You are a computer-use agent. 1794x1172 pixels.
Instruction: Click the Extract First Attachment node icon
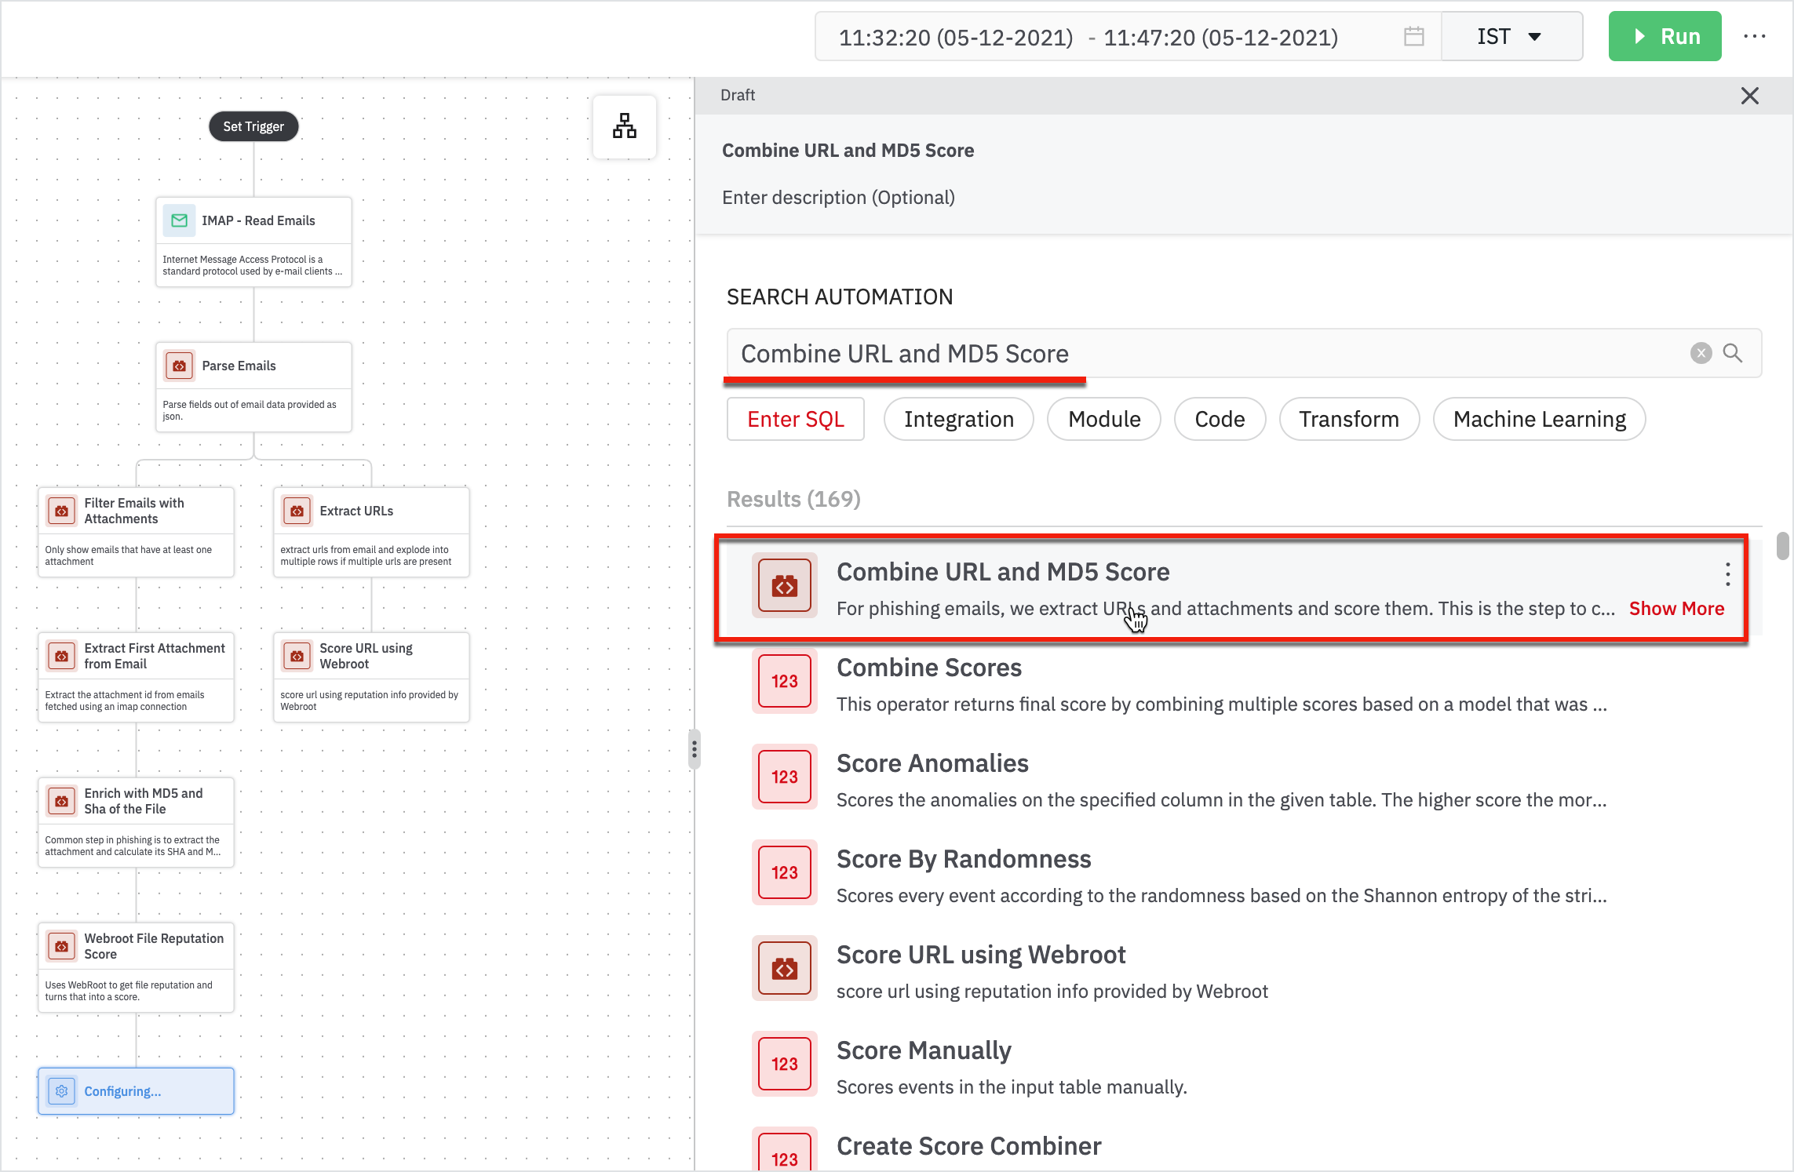(61, 656)
